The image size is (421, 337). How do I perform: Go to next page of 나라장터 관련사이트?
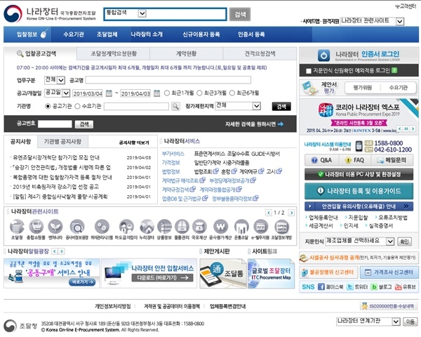[x=291, y=213]
